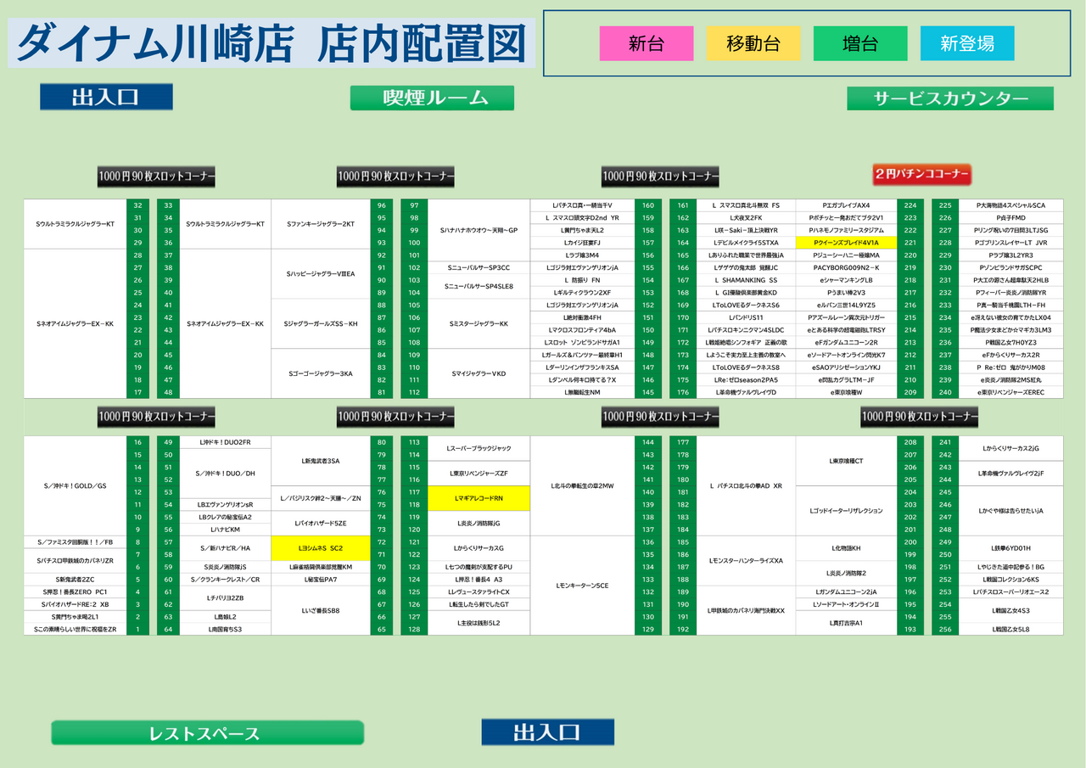Click green seat number 224

[910, 205]
